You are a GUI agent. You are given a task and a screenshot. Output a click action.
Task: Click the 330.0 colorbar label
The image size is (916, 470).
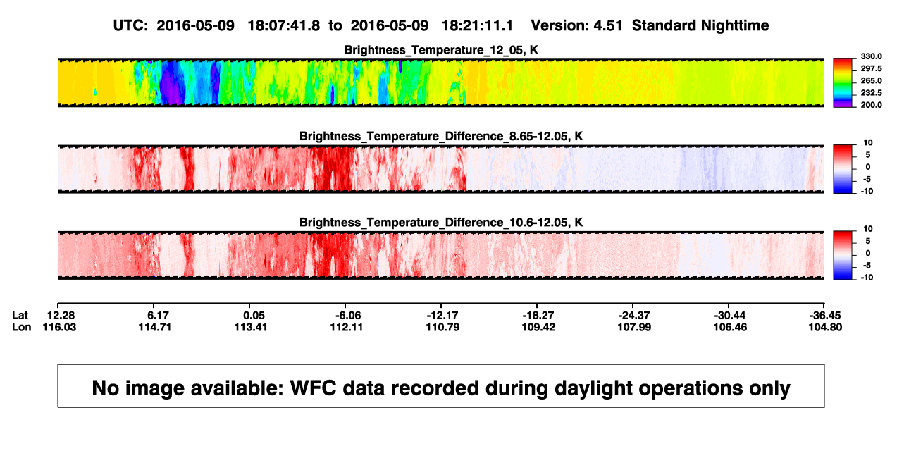coord(870,56)
